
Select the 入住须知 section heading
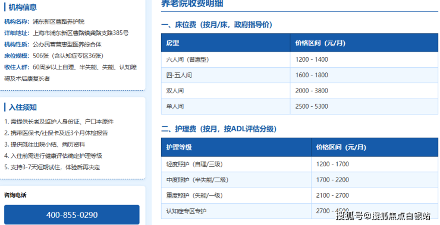pyautogui.click(x=23, y=107)
